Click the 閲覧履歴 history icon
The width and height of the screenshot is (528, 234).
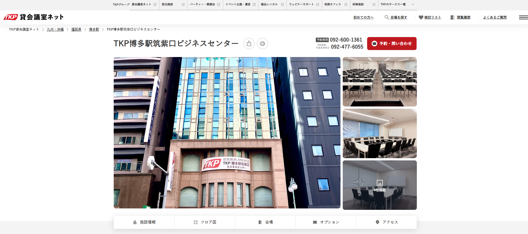pos(452,17)
